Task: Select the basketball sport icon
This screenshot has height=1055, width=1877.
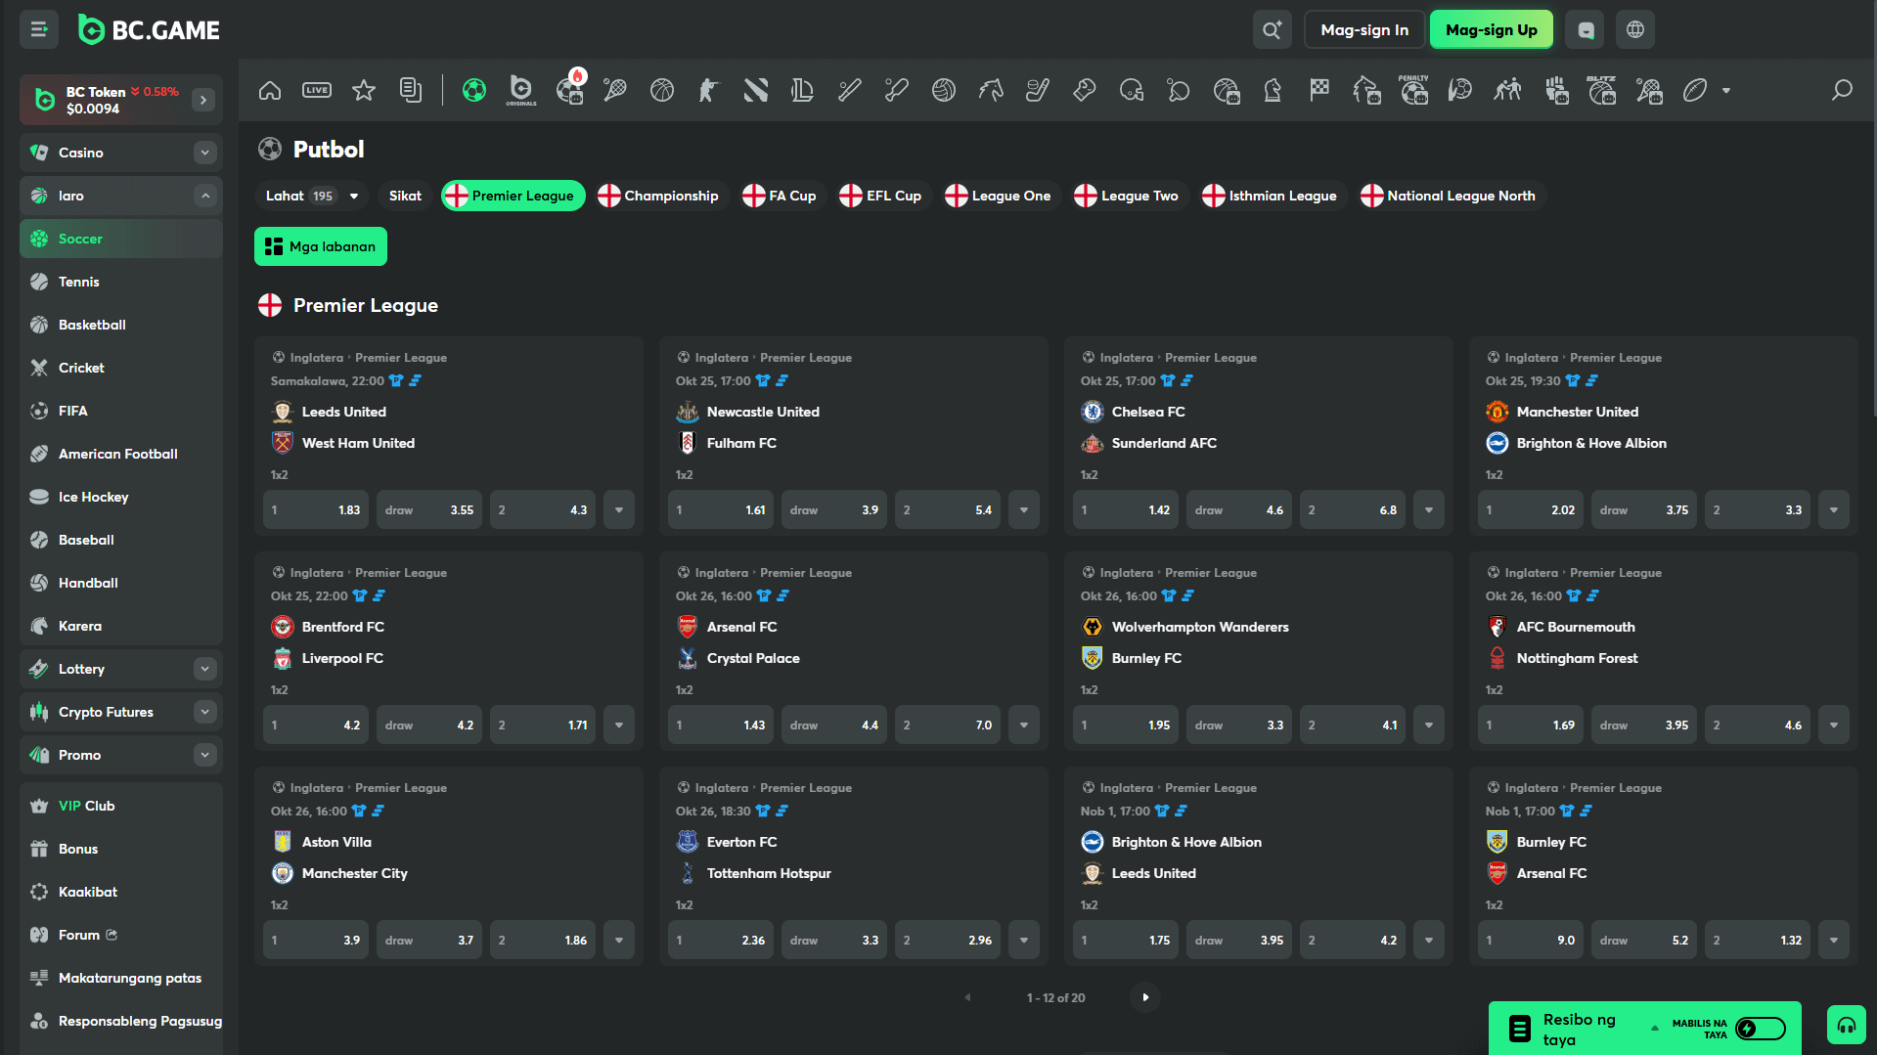Action: 662,91
